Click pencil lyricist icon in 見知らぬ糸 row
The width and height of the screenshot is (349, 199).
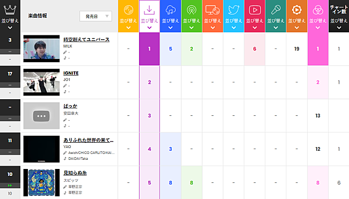(x=65, y=187)
